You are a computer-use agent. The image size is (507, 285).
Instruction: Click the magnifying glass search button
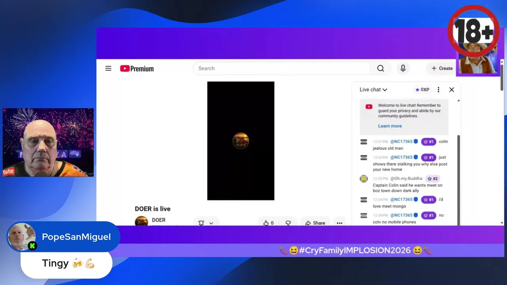point(381,68)
